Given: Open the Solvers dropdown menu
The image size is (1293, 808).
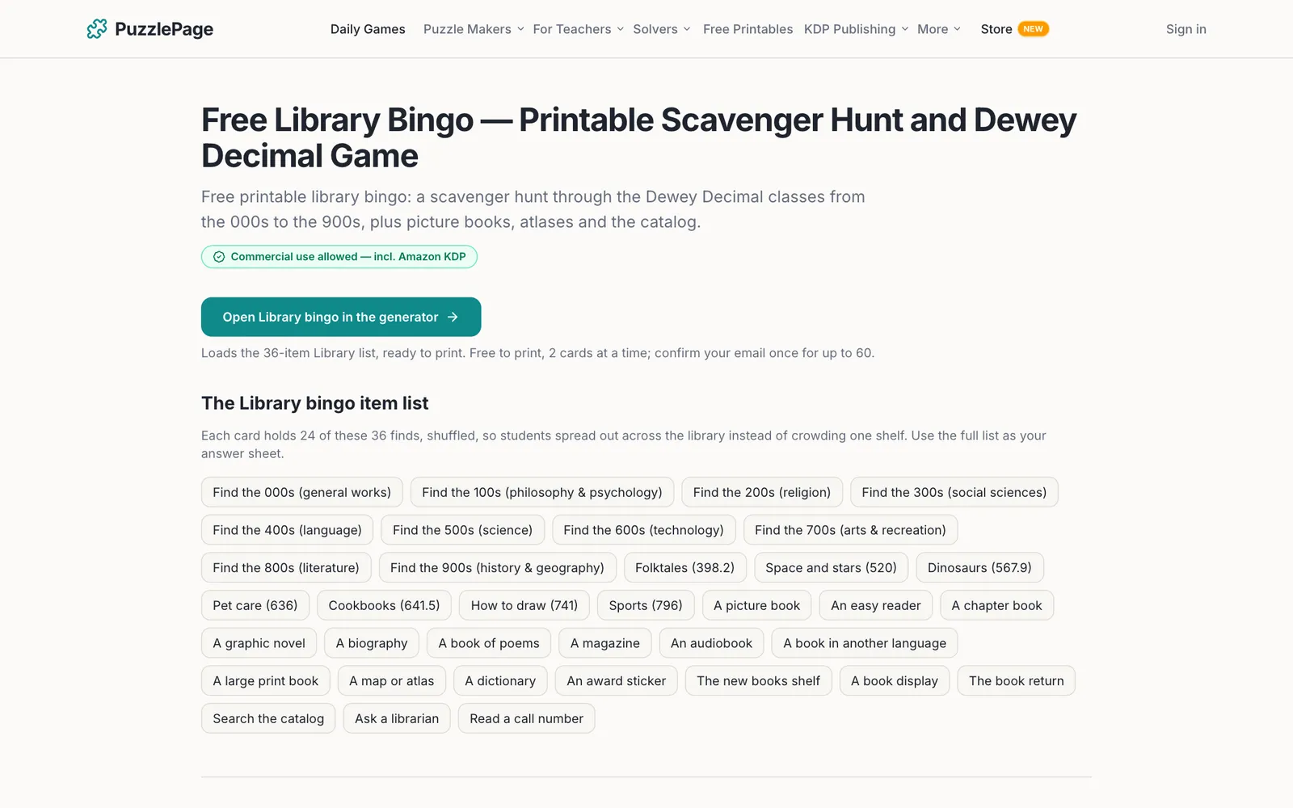Looking at the screenshot, I should coord(662,29).
